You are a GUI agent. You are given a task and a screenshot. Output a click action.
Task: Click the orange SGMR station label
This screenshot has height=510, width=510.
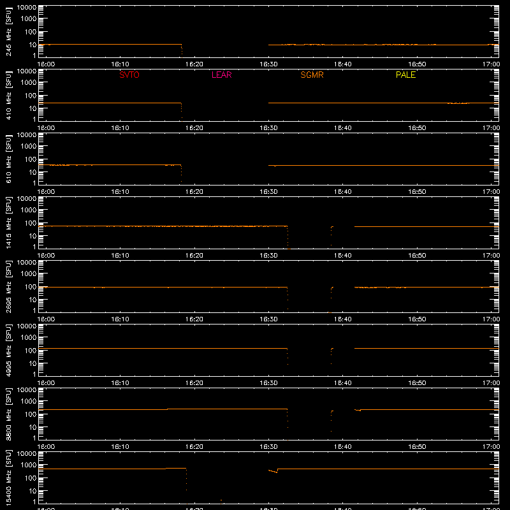coord(312,75)
